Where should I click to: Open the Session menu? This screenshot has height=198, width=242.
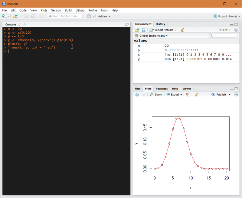coord(56,10)
